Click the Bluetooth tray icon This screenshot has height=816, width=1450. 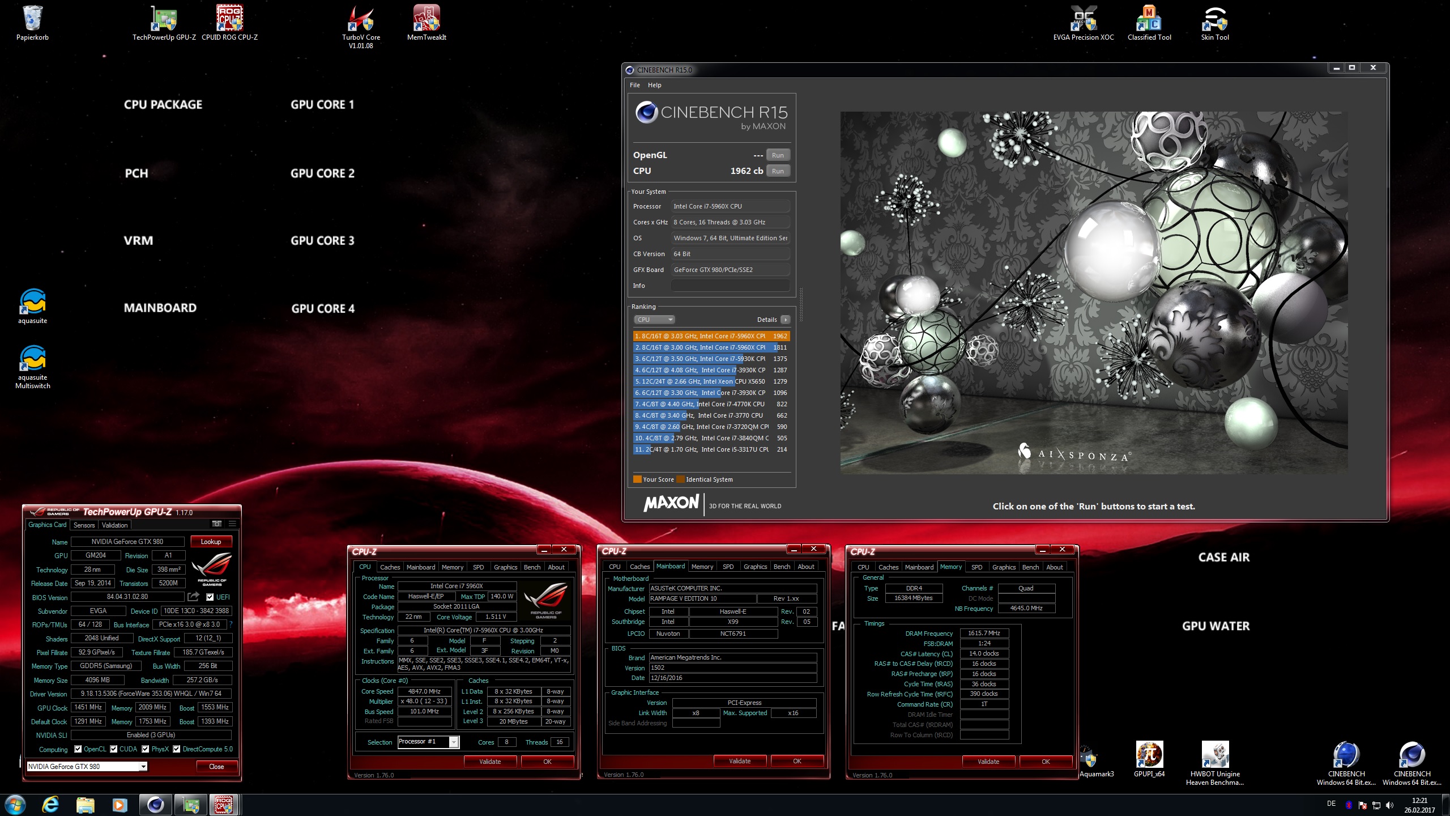tap(1349, 805)
